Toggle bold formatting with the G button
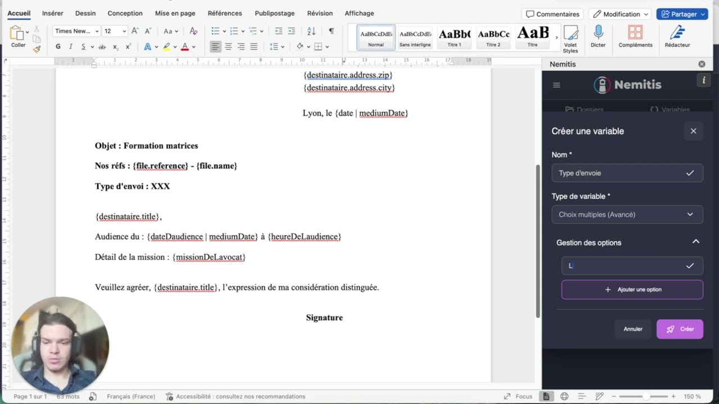Viewport: 719px width, 404px height. (x=58, y=47)
